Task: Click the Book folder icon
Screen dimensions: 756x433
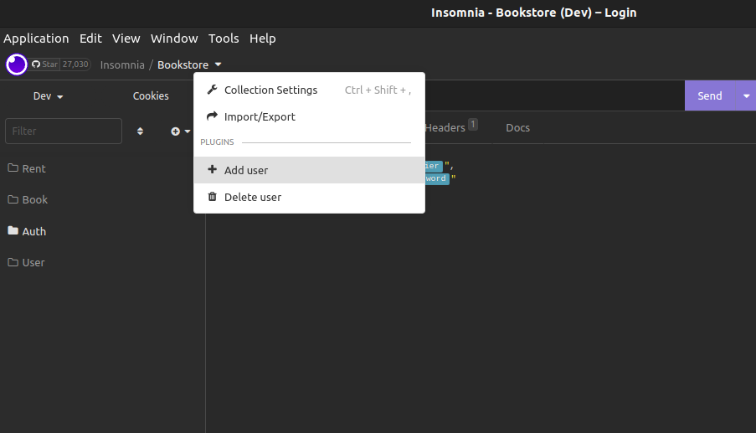Action: click(x=13, y=199)
